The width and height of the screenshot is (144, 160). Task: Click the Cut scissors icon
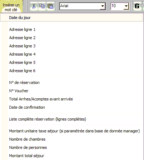pyautogui.click(x=34, y=6)
